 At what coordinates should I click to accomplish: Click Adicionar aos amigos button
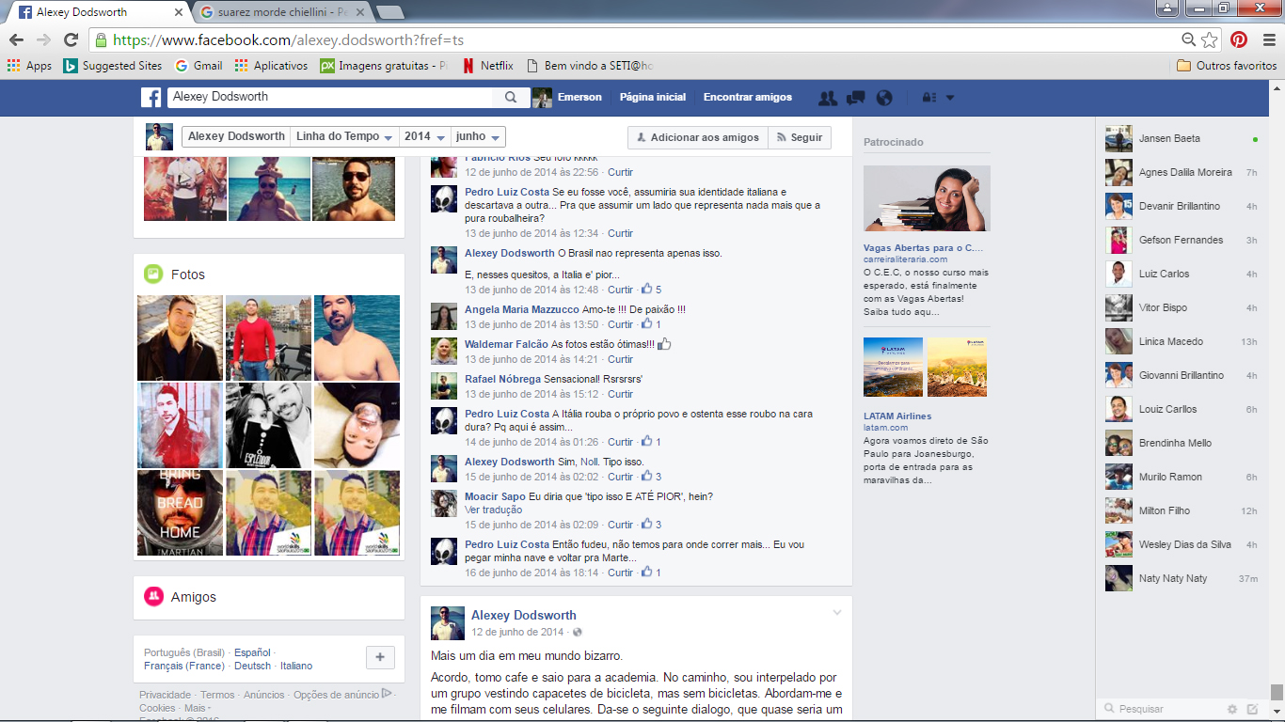pyautogui.click(x=698, y=137)
